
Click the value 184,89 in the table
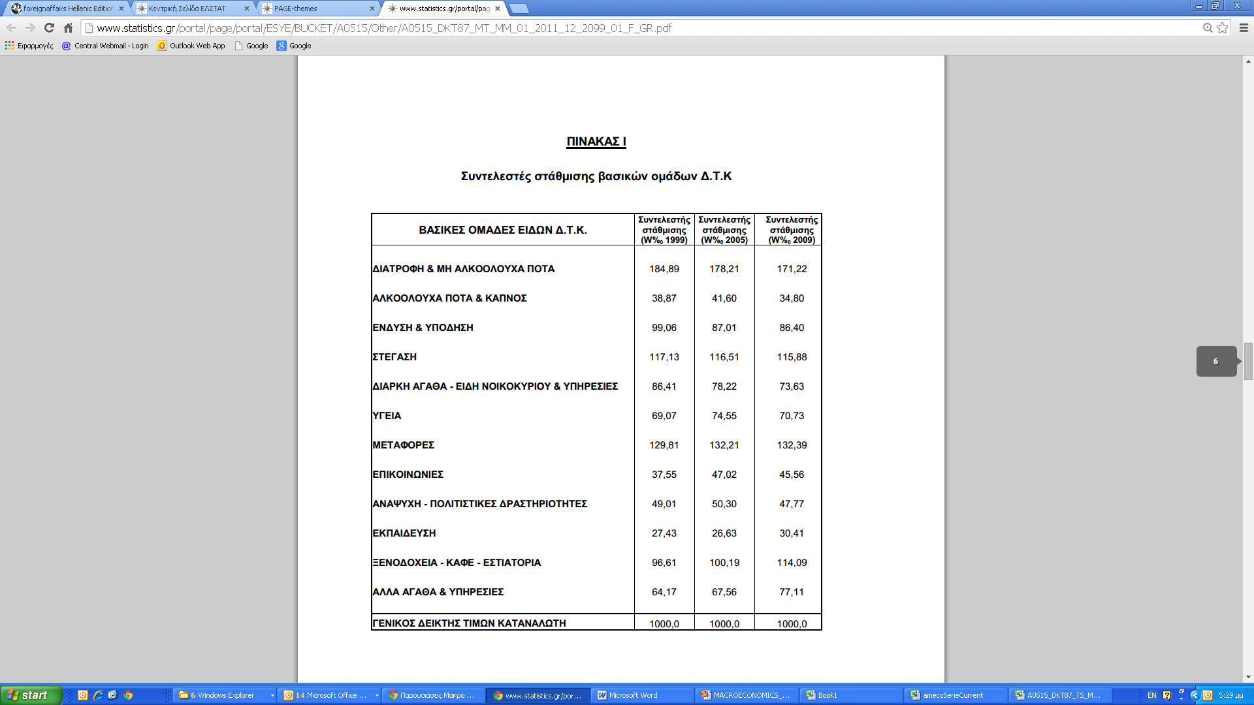click(664, 269)
